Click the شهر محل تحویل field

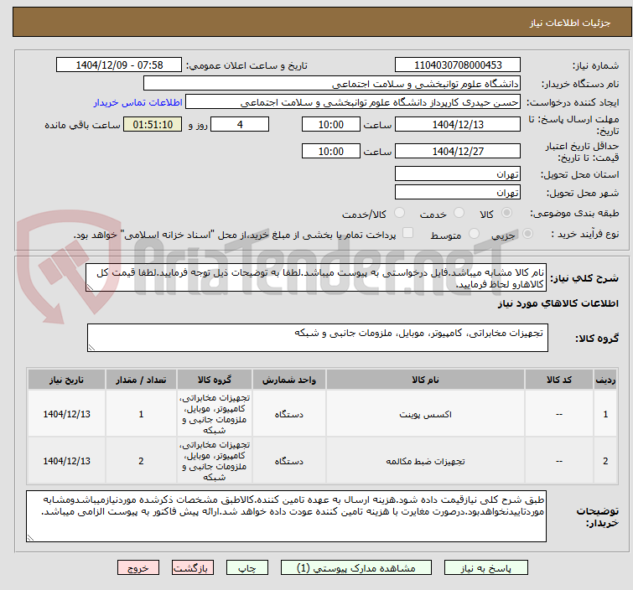(458, 192)
